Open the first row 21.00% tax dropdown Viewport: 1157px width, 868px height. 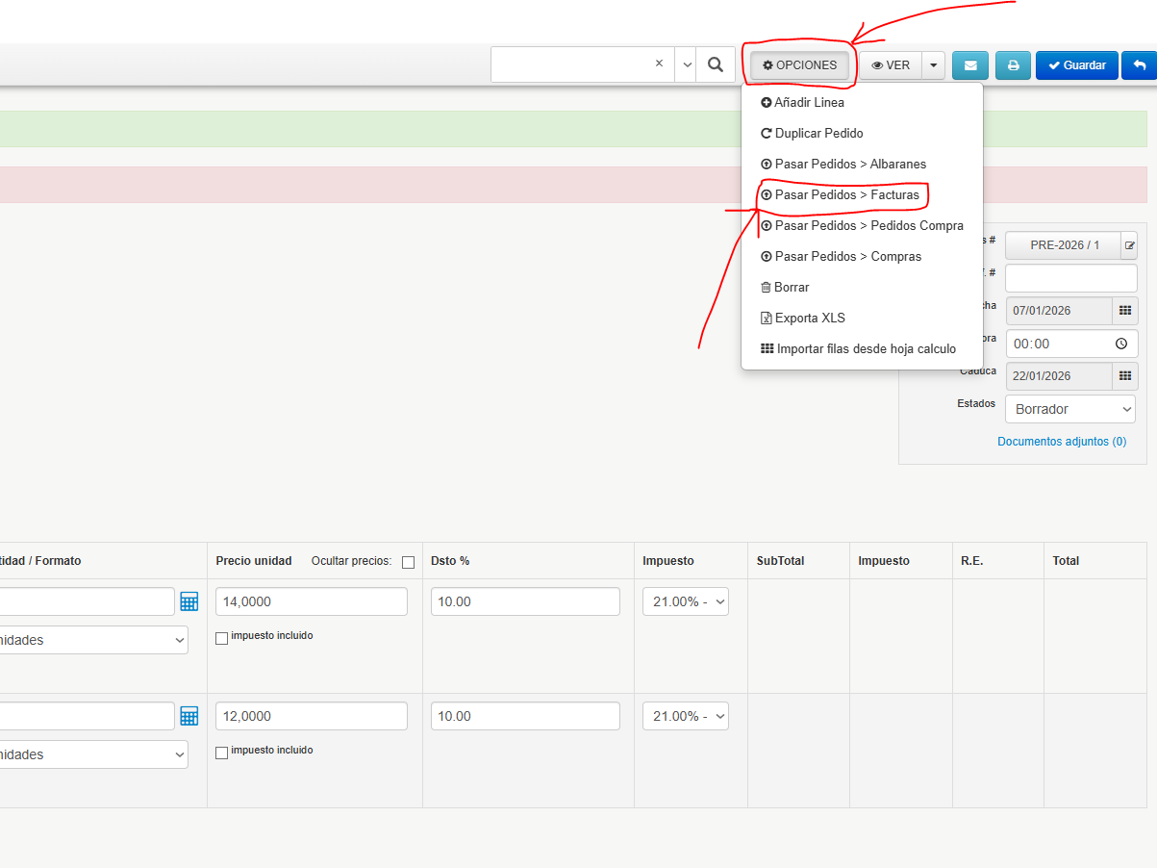[686, 601]
